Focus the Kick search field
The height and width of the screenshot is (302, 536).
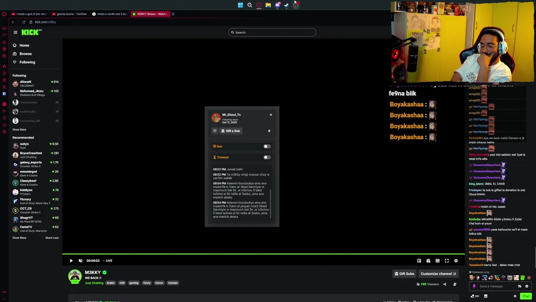pos(272,32)
